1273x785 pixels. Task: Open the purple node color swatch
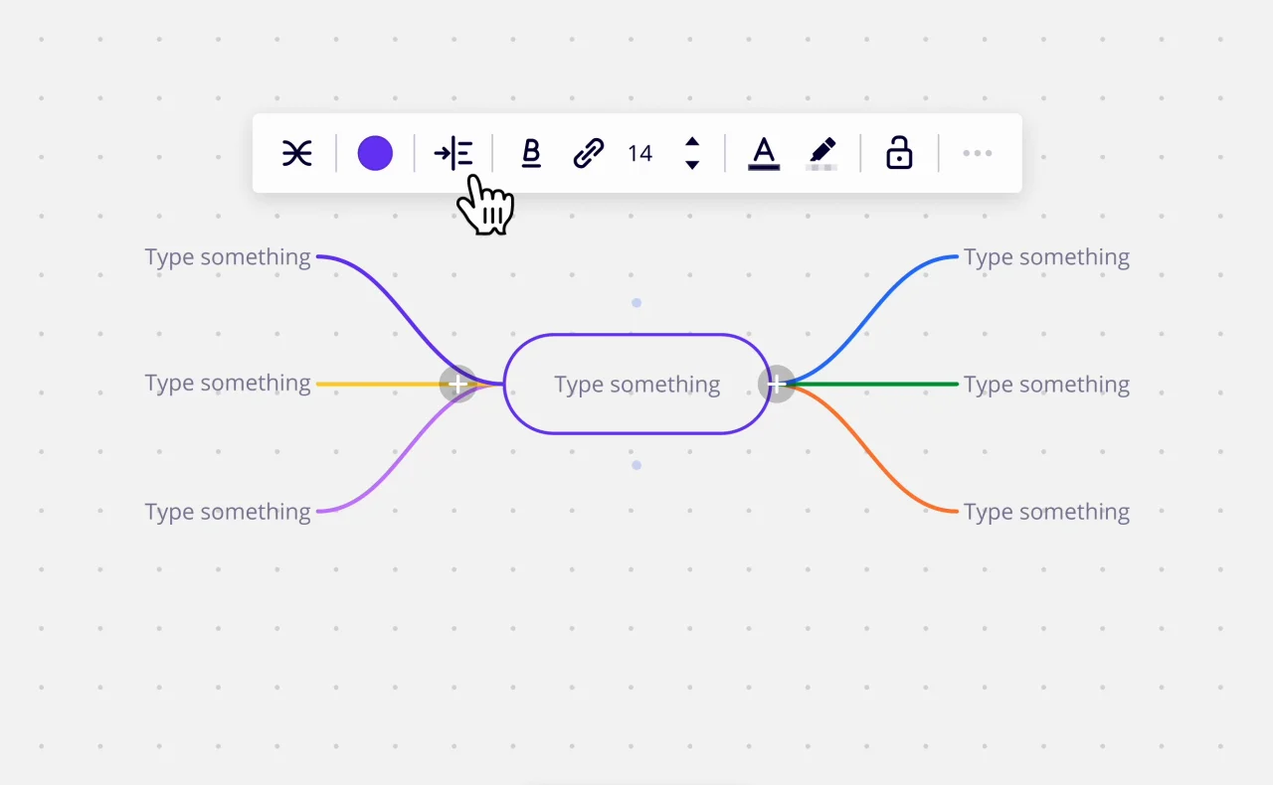tap(375, 153)
